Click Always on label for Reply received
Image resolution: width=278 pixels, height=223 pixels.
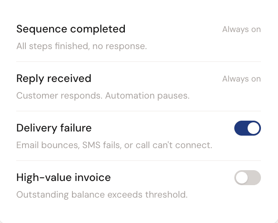coord(241,79)
